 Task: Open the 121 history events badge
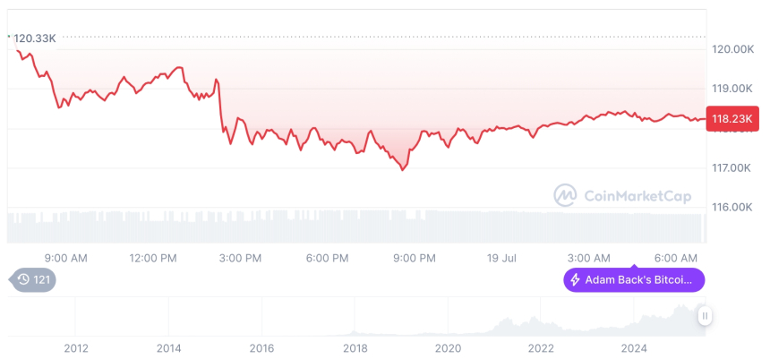pos(33,280)
